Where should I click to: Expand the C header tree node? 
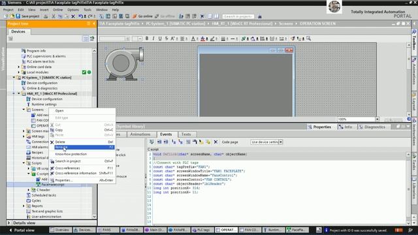click(29, 190)
